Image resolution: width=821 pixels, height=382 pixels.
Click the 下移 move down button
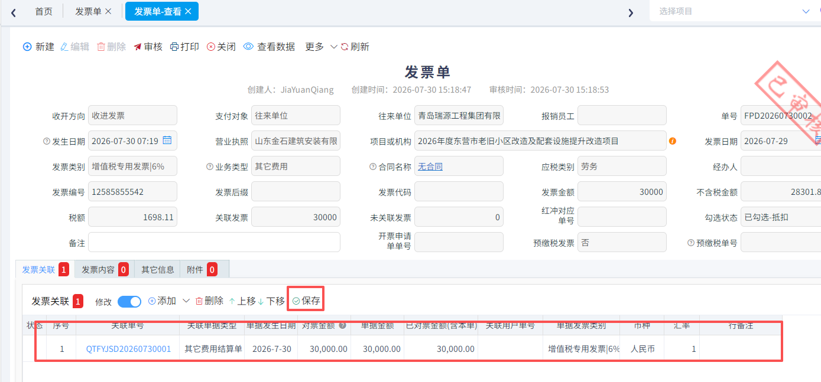click(271, 301)
